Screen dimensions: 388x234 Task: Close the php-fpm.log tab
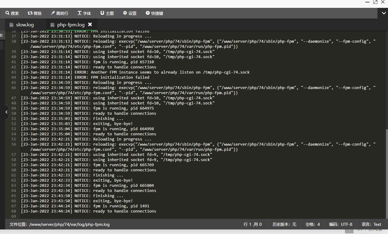point(90,25)
